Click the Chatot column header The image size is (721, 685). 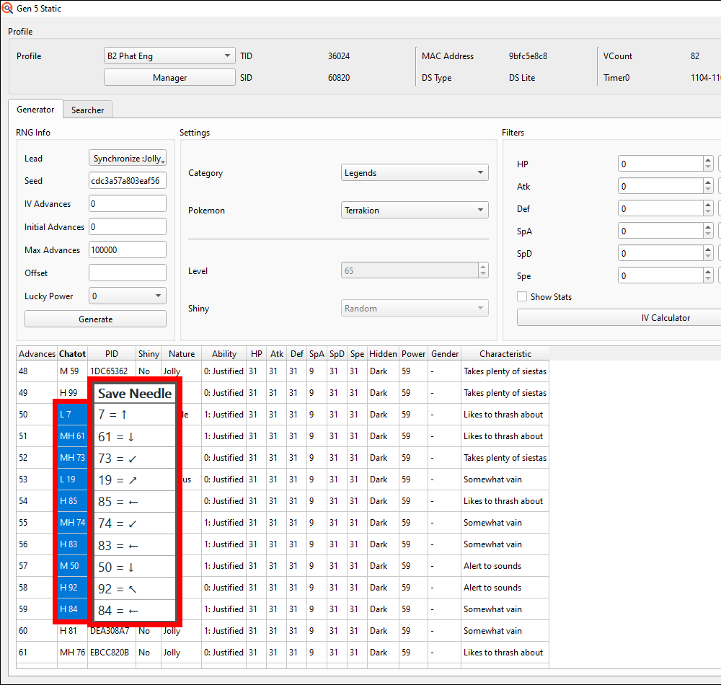tap(72, 354)
